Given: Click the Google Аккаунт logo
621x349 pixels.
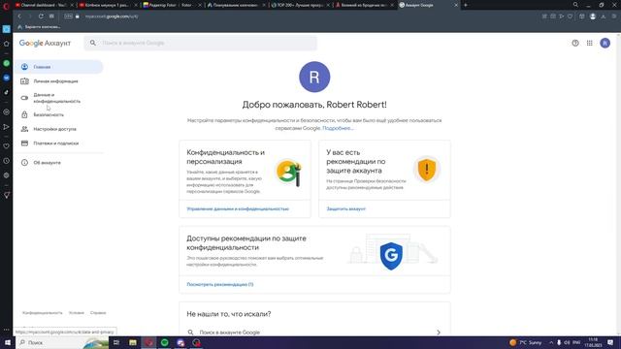Looking at the screenshot, I should coord(45,43).
